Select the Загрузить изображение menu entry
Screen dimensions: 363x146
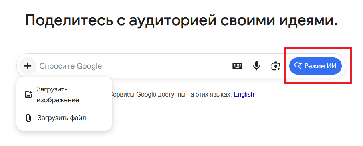tap(64, 95)
